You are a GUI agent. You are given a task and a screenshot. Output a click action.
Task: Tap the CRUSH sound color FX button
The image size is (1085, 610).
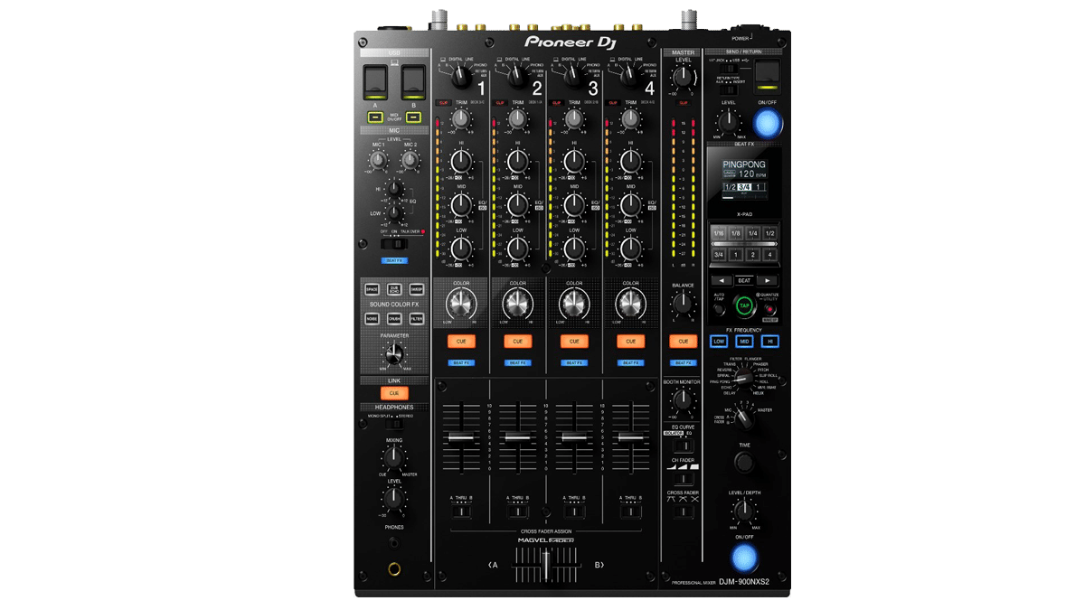(394, 318)
